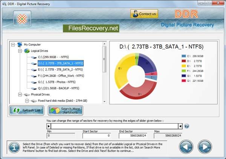The width and height of the screenshot is (226, 159).
Task: Click the End Sector input field
Action: (133, 136)
